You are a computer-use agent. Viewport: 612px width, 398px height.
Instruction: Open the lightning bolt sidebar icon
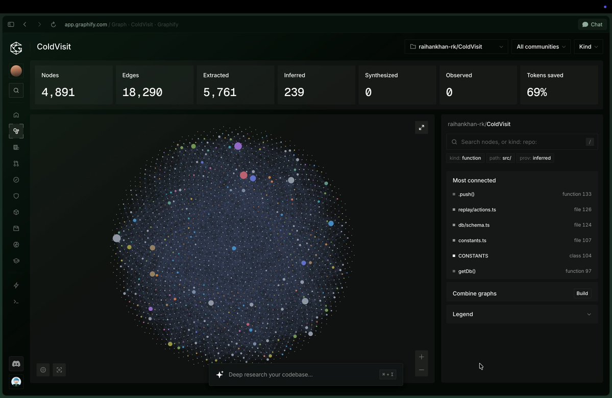pyautogui.click(x=16, y=285)
